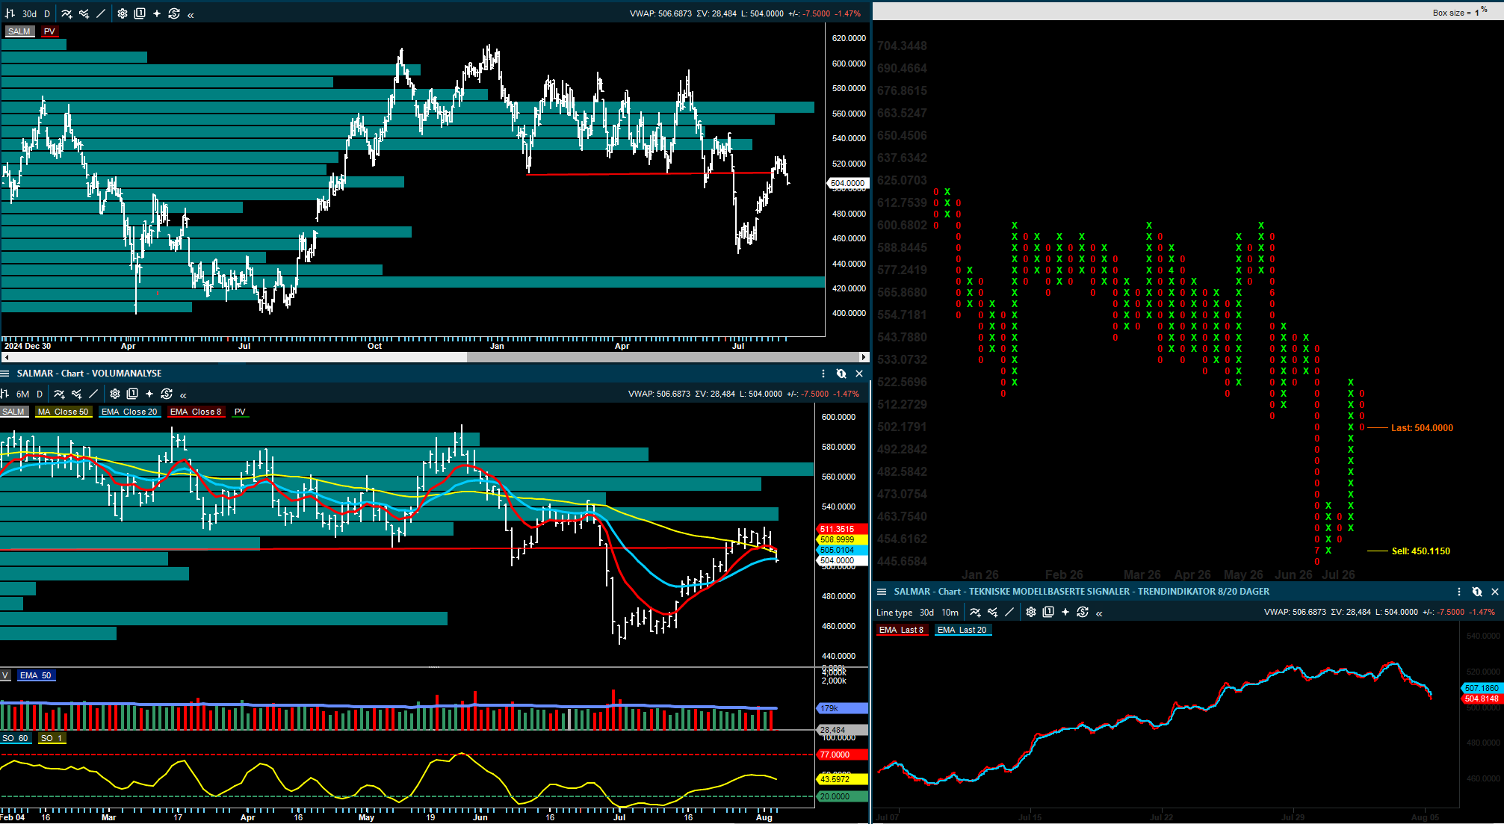Toggle SO 1 stochastic label
Image resolution: width=1504 pixels, height=824 pixels.
52,738
